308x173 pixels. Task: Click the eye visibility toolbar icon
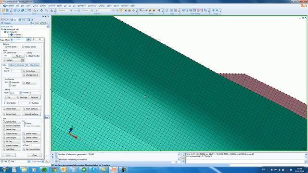click(146, 10)
